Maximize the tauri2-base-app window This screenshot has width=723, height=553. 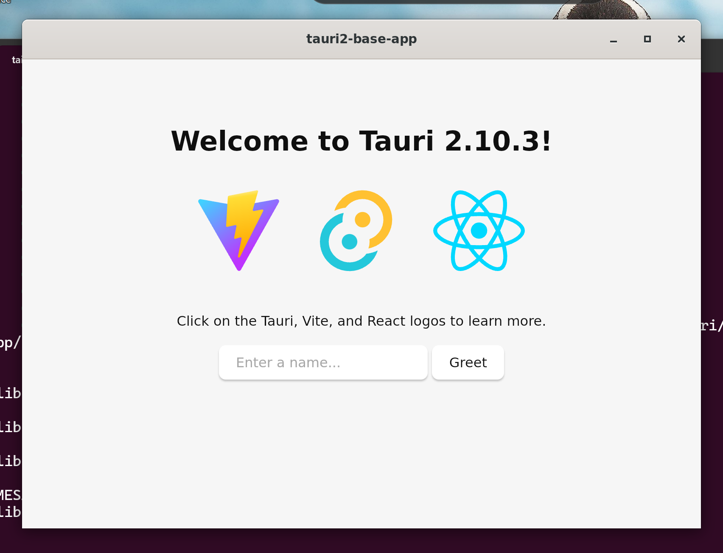647,39
